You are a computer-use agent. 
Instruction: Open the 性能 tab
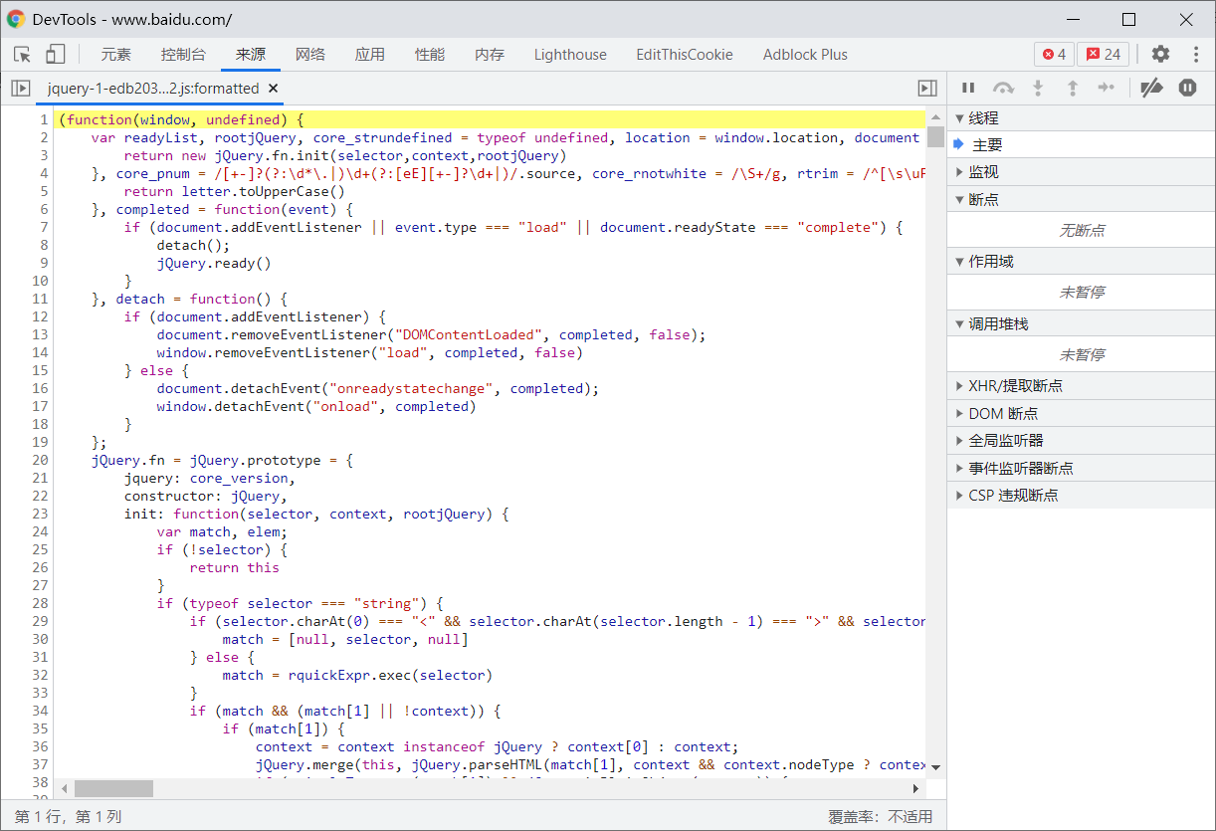pyautogui.click(x=430, y=55)
